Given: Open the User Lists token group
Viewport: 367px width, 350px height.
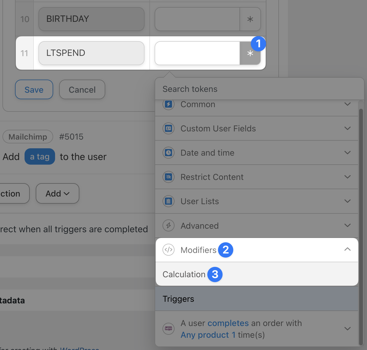Looking at the screenshot, I should click(x=200, y=201).
